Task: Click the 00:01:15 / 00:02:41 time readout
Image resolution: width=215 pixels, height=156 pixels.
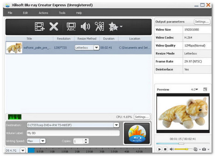Action: (183, 139)
